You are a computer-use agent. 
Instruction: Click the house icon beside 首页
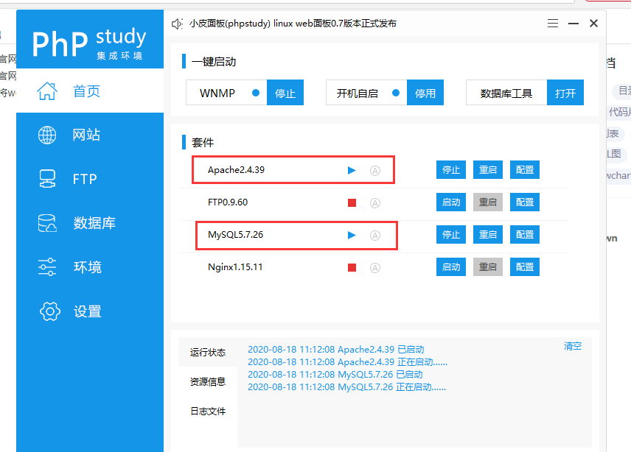pyautogui.click(x=47, y=91)
